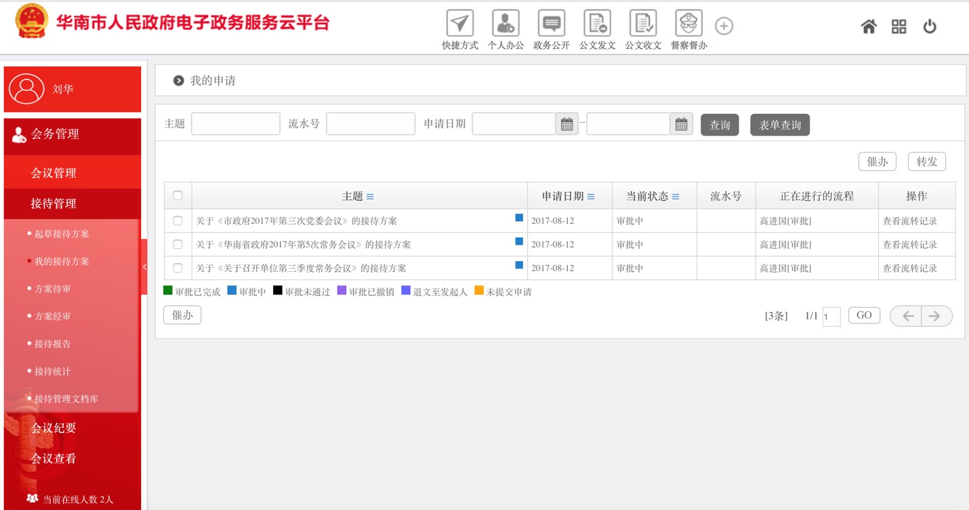The width and height of the screenshot is (969, 510).
Task: Click the 公文发文 document sending icon
Action: [x=597, y=24]
